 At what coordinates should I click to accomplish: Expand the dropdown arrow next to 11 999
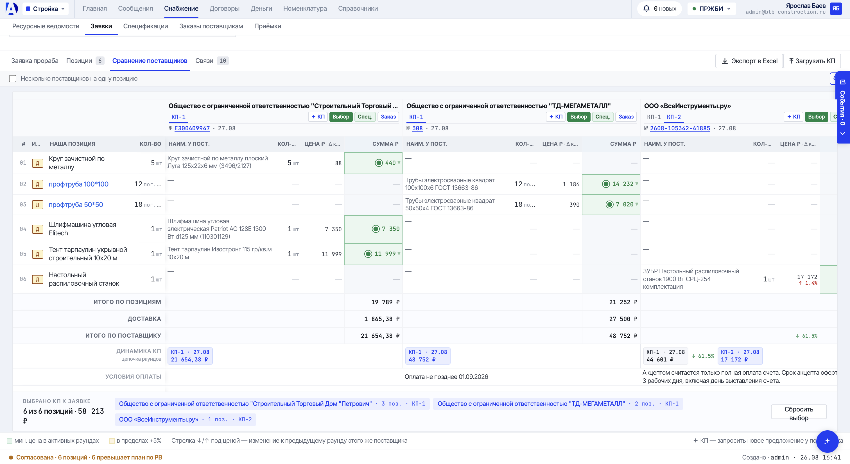point(399,254)
